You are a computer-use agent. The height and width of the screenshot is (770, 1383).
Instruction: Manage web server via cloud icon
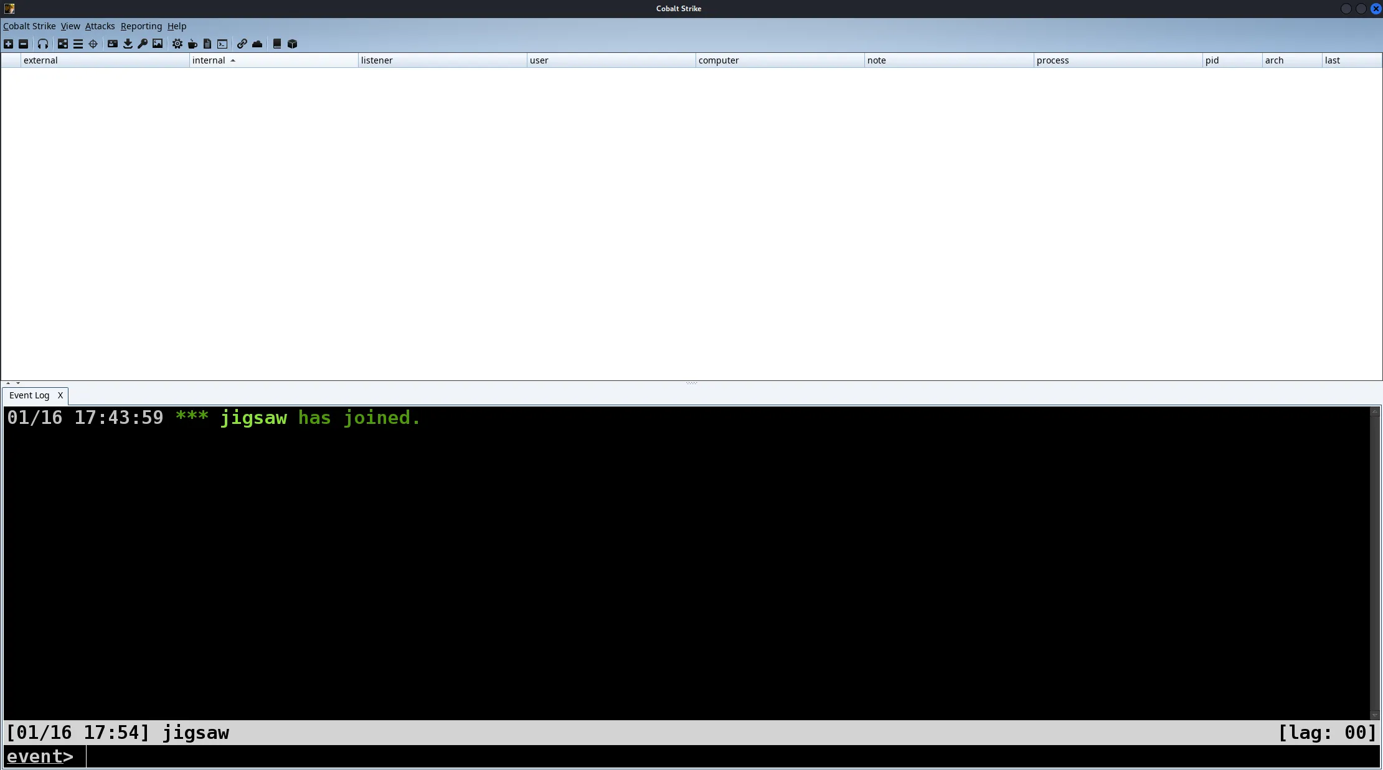[x=257, y=44]
